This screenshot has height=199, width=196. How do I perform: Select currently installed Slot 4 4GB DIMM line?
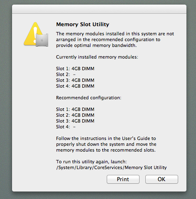pos(75,86)
